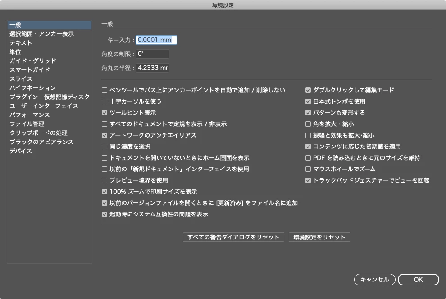446x299 pixels.
Task: Uncheck ツールヒント表示 checkbox
Action: [x=105, y=113]
